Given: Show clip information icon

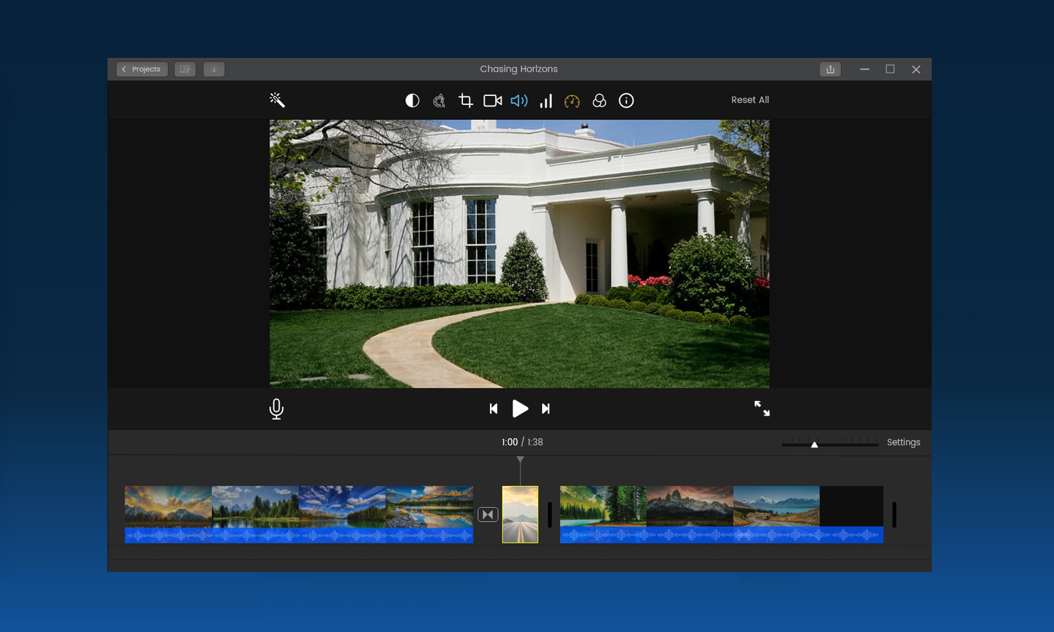Looking at the screenshot, I should tap(626, 101).
